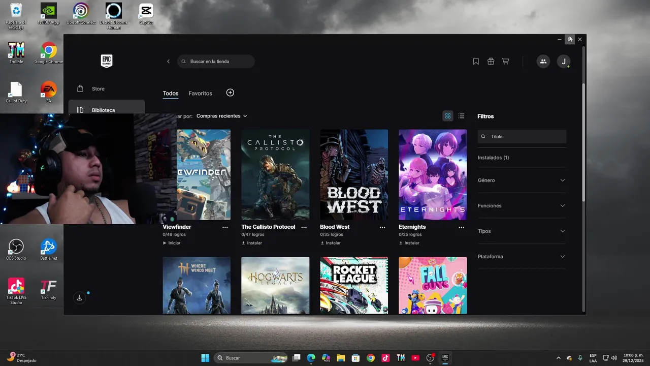Image resolution: width=650 pixels, height=366 pixels.
Task: Switch to the Favoritos tab
Action: click(200, 94)
